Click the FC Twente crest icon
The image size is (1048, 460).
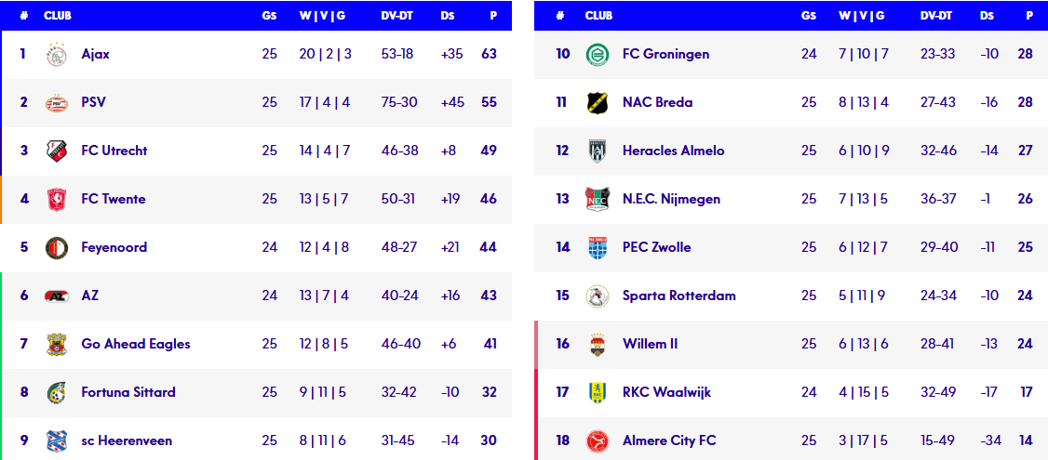(57, 199)
